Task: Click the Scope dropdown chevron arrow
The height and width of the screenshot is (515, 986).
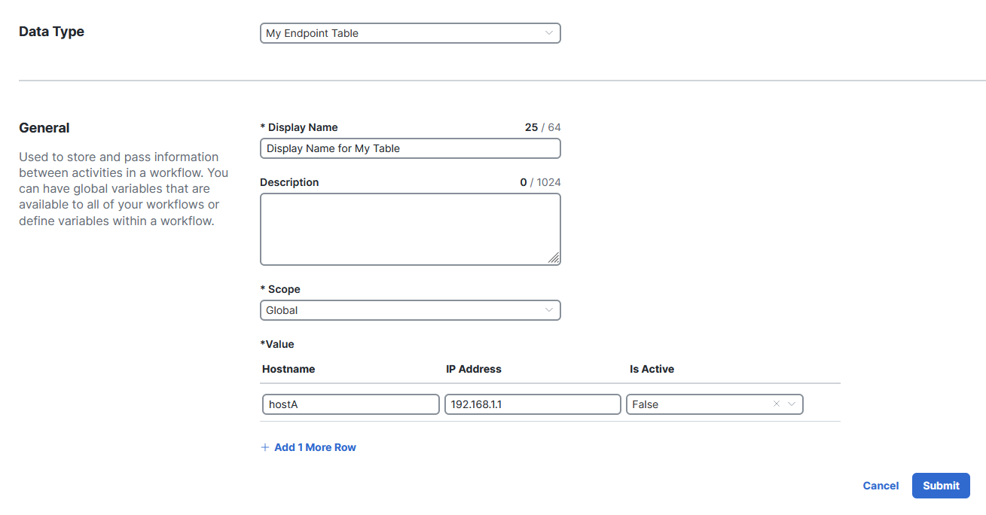Action: (x=549, y=310)
